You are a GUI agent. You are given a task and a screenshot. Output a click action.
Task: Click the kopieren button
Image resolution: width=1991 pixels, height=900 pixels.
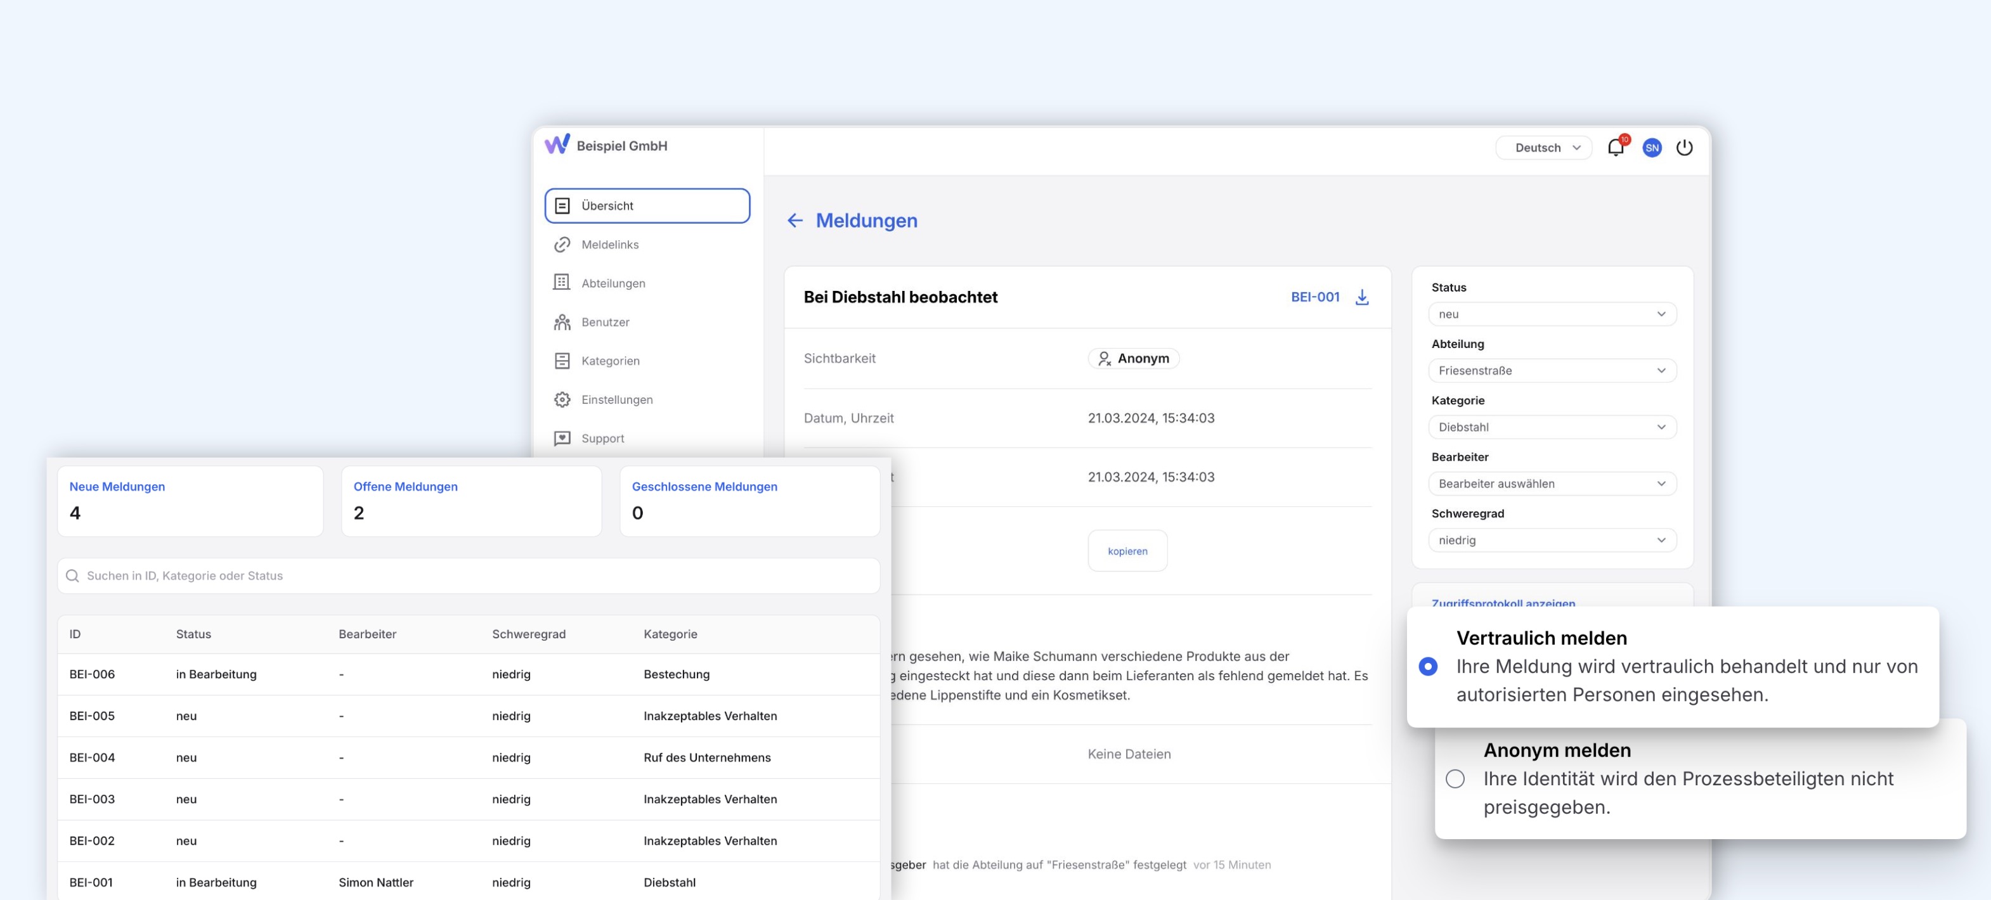pyautogui.click(x=1127, y=551)
